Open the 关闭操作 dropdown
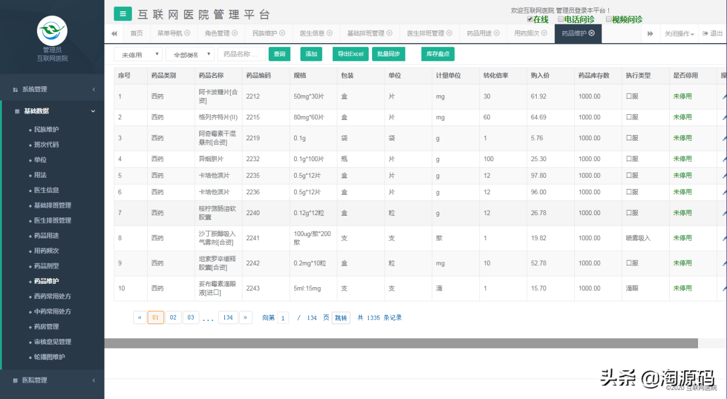727x399 pixels. [679, 34]
